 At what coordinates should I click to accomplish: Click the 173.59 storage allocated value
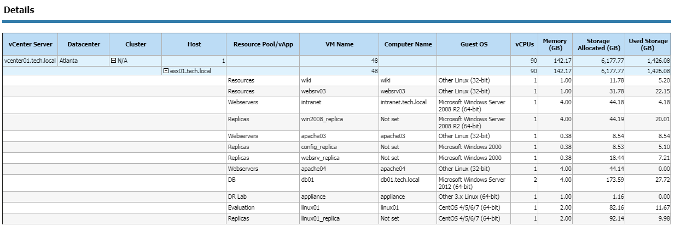(x=614, y=180)
